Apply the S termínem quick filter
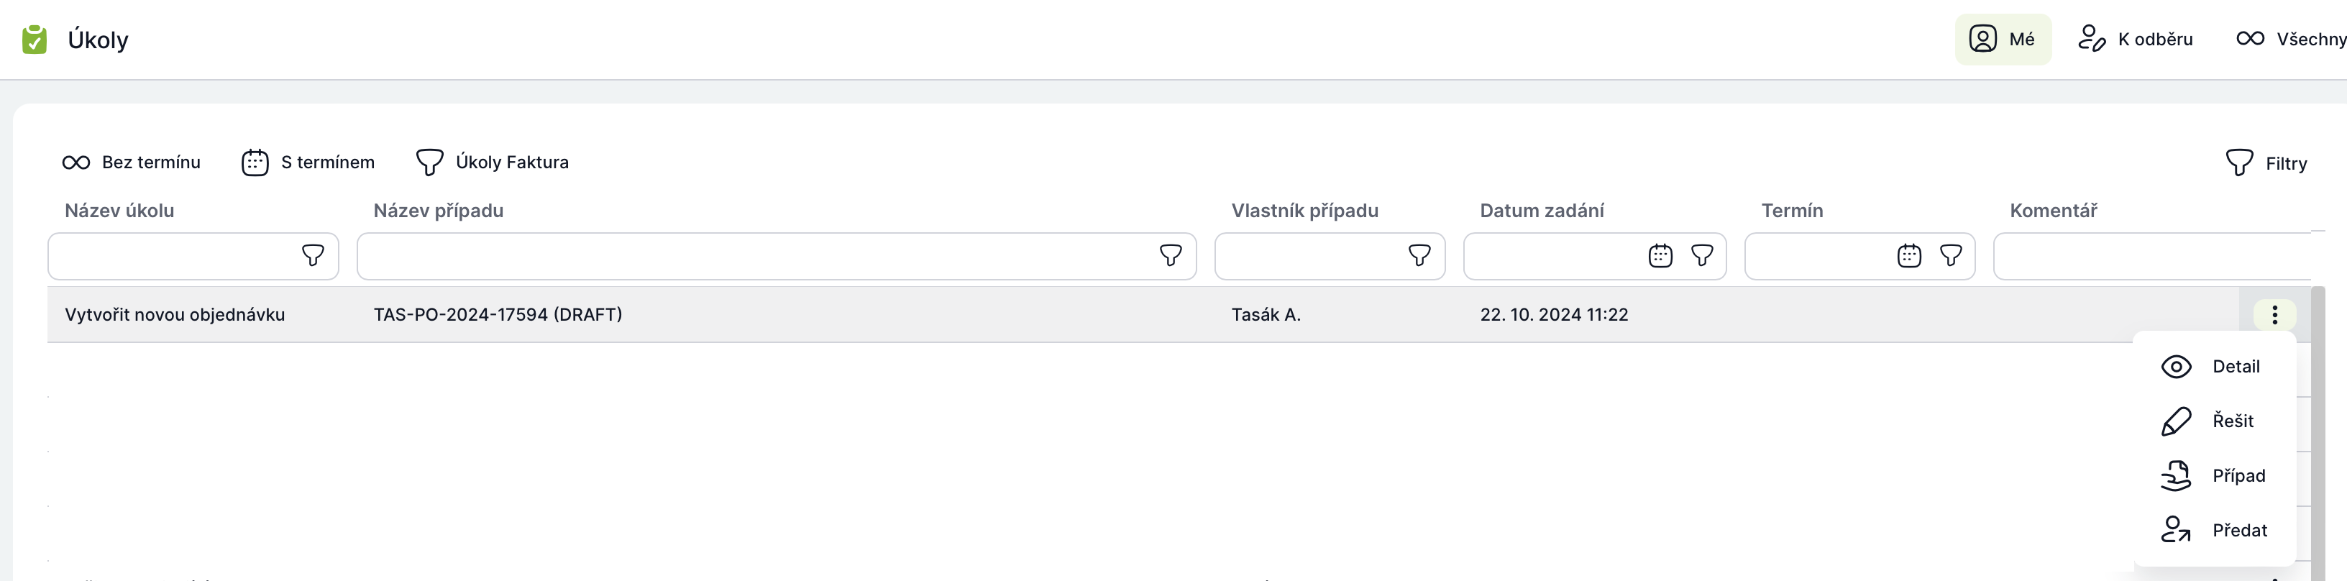 [x=308, y=163]
